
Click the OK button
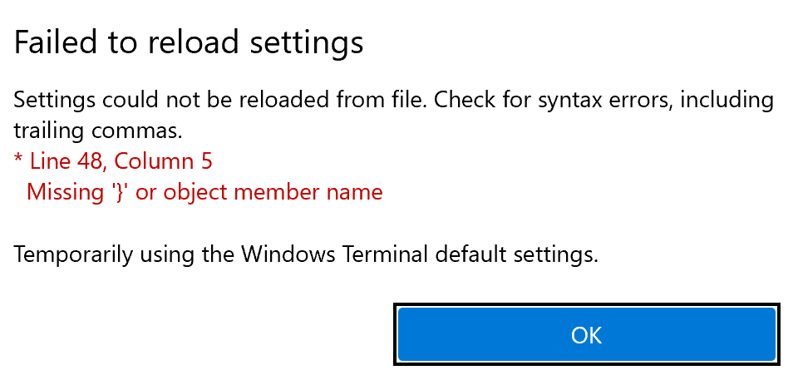(586, 334)
